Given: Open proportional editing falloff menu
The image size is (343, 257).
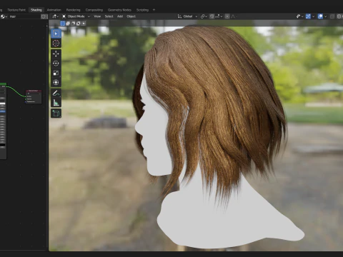Looking at the screenshot, I should tap(234, 16).
